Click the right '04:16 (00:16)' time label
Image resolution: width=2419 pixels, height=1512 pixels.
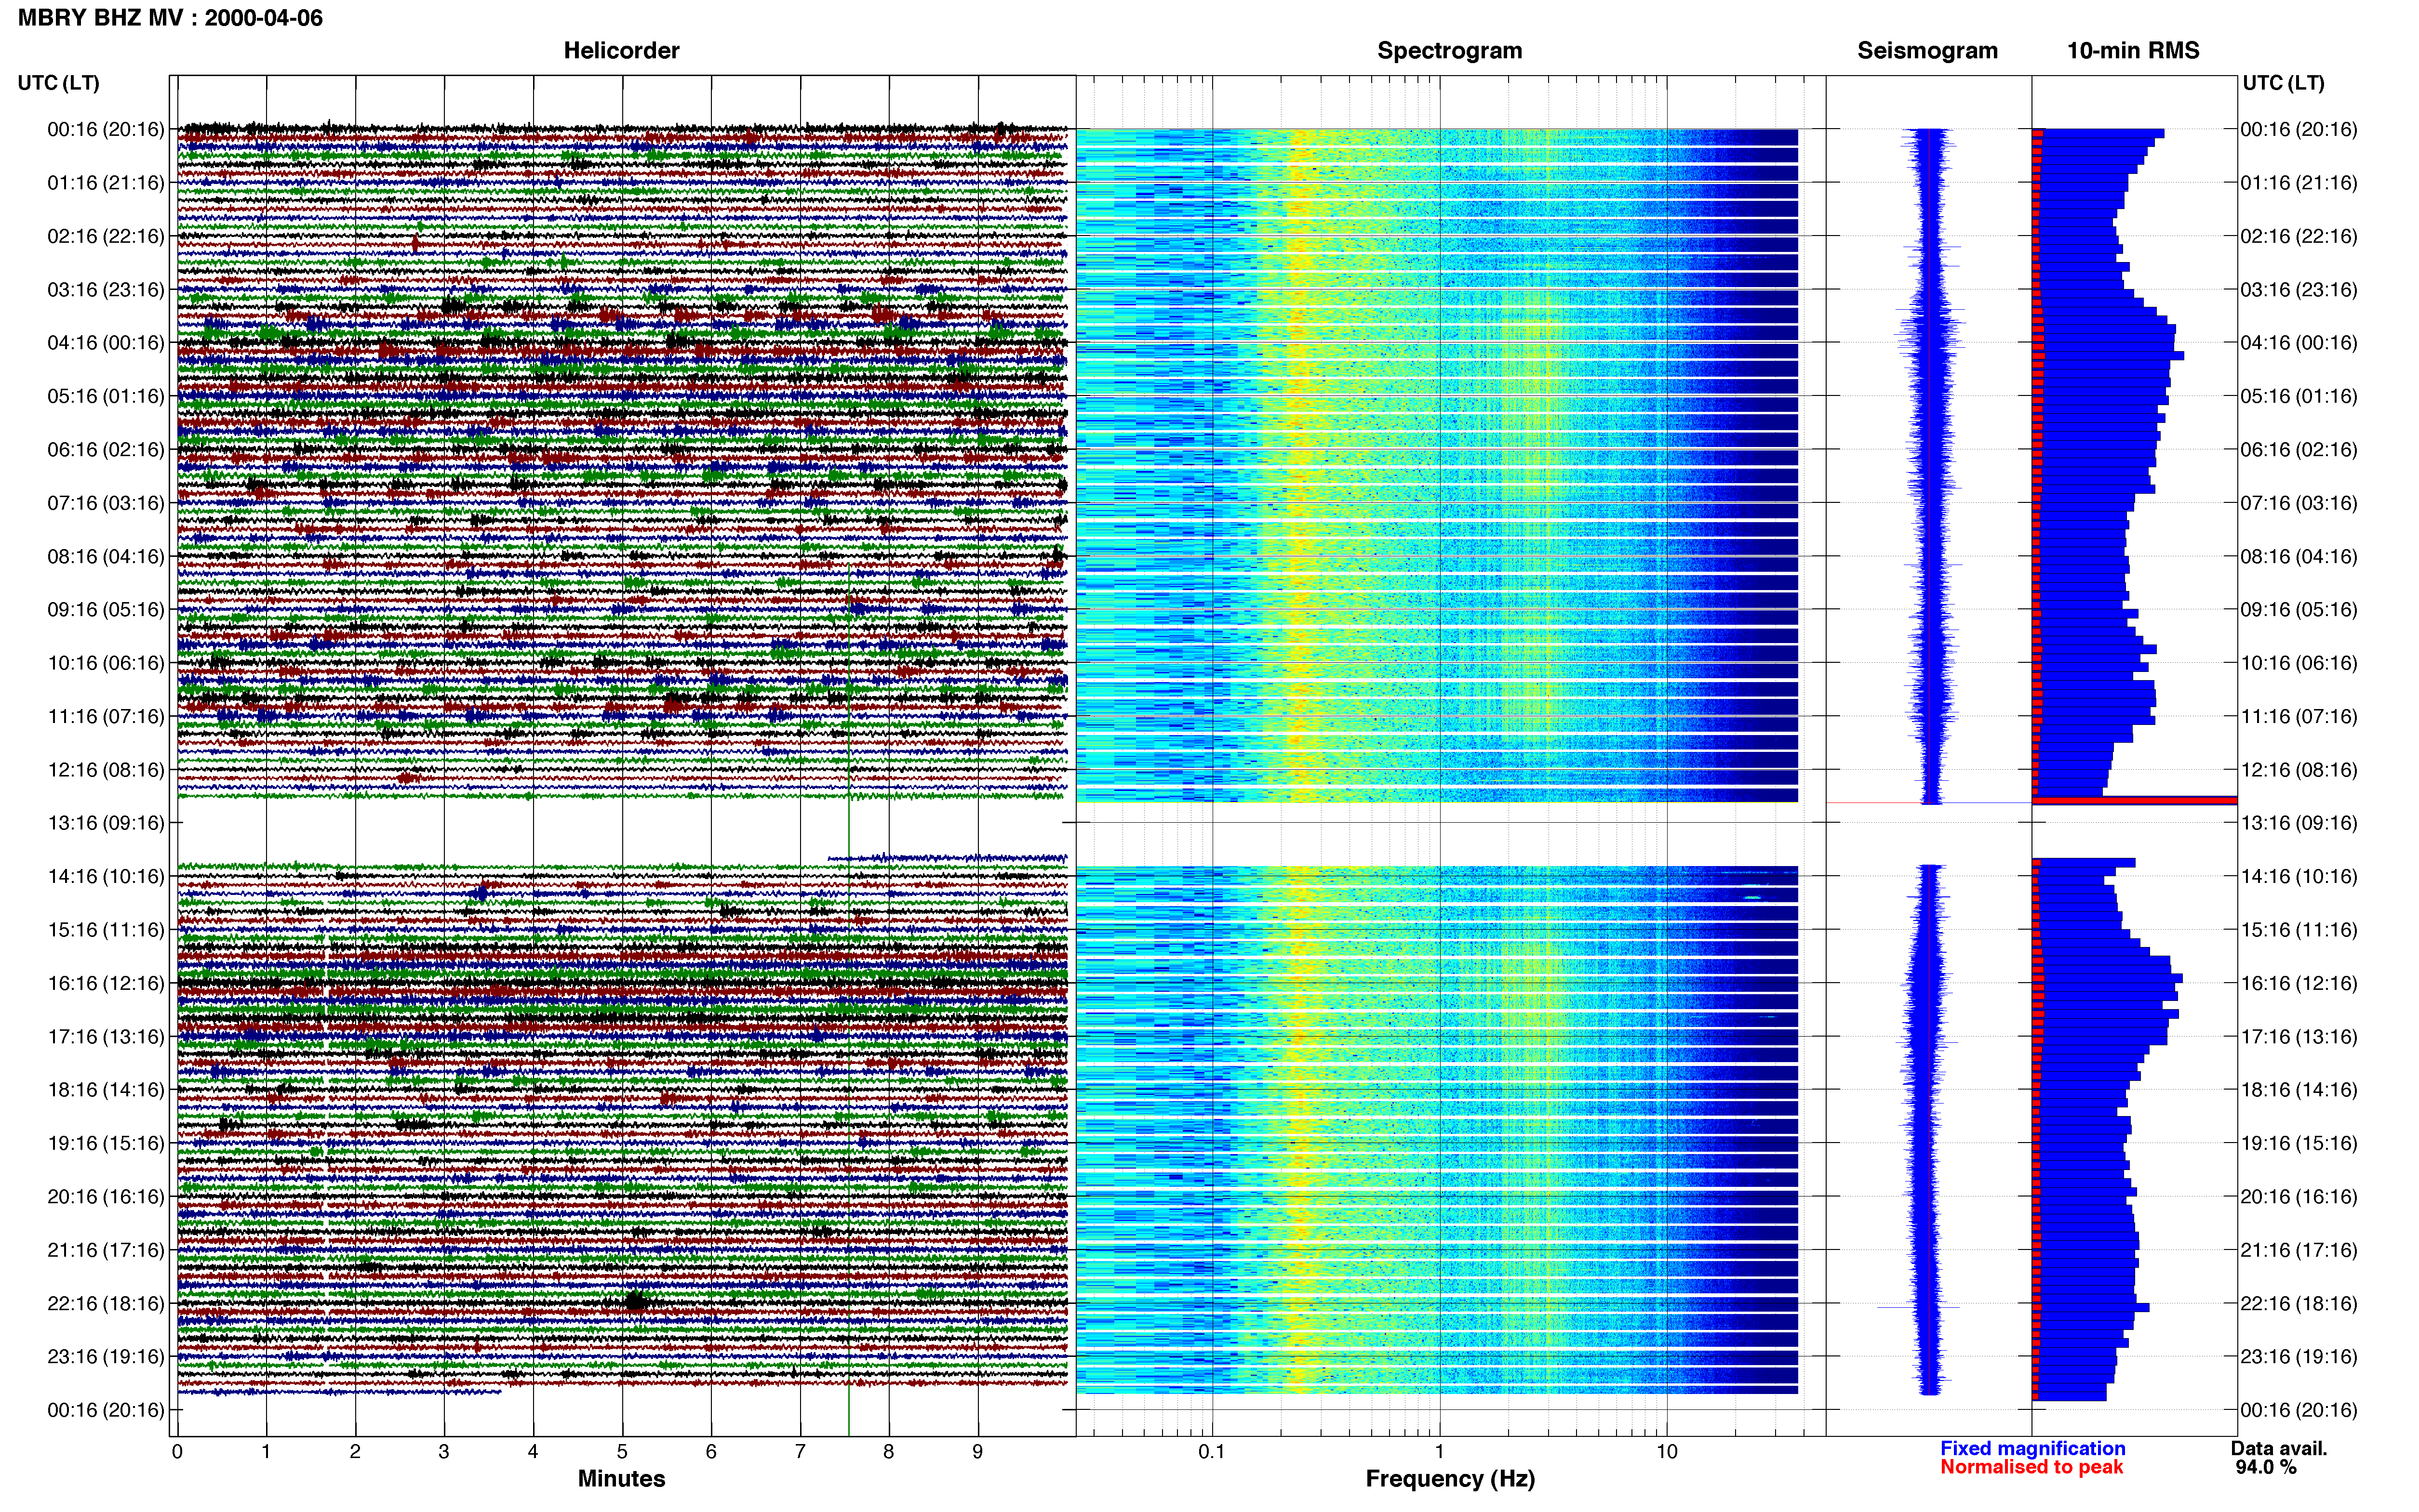tap(2299, 343)
